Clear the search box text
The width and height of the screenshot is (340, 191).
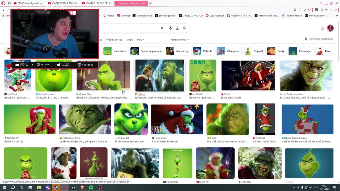(162, 28)
